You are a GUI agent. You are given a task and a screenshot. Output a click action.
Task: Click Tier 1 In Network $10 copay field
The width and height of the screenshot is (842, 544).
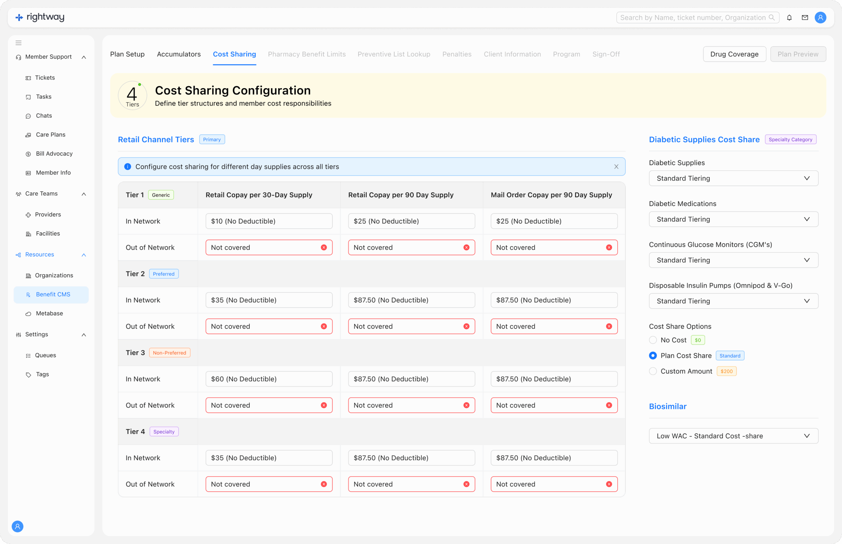tap(269, 221)
